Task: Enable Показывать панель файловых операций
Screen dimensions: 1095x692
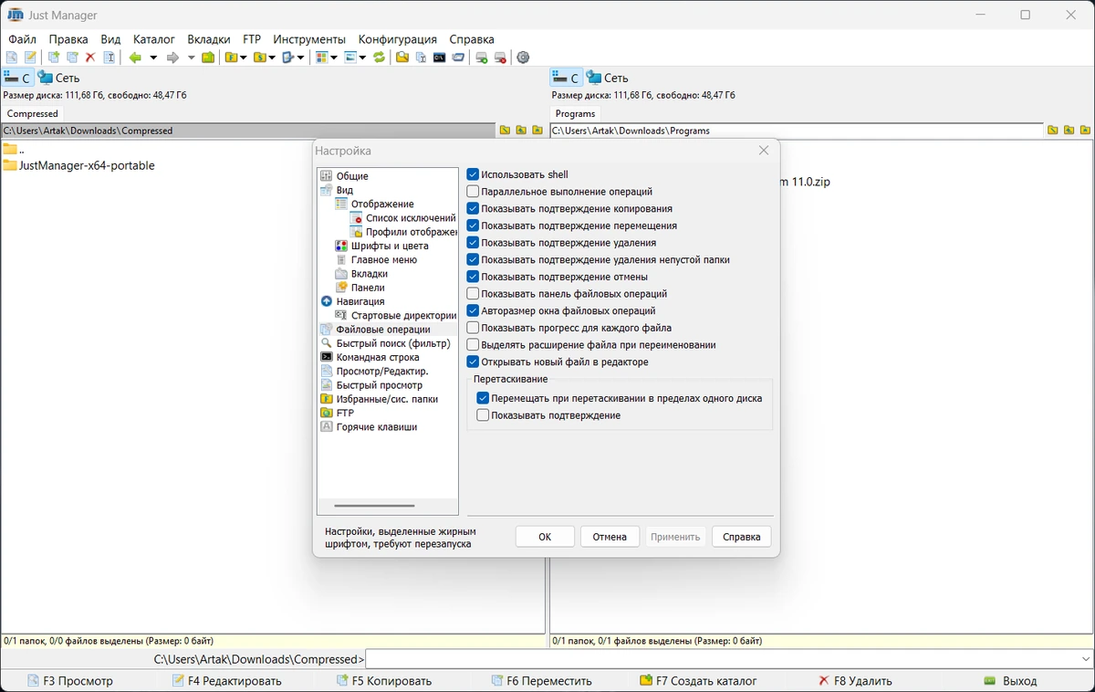Action: point(473,294)
